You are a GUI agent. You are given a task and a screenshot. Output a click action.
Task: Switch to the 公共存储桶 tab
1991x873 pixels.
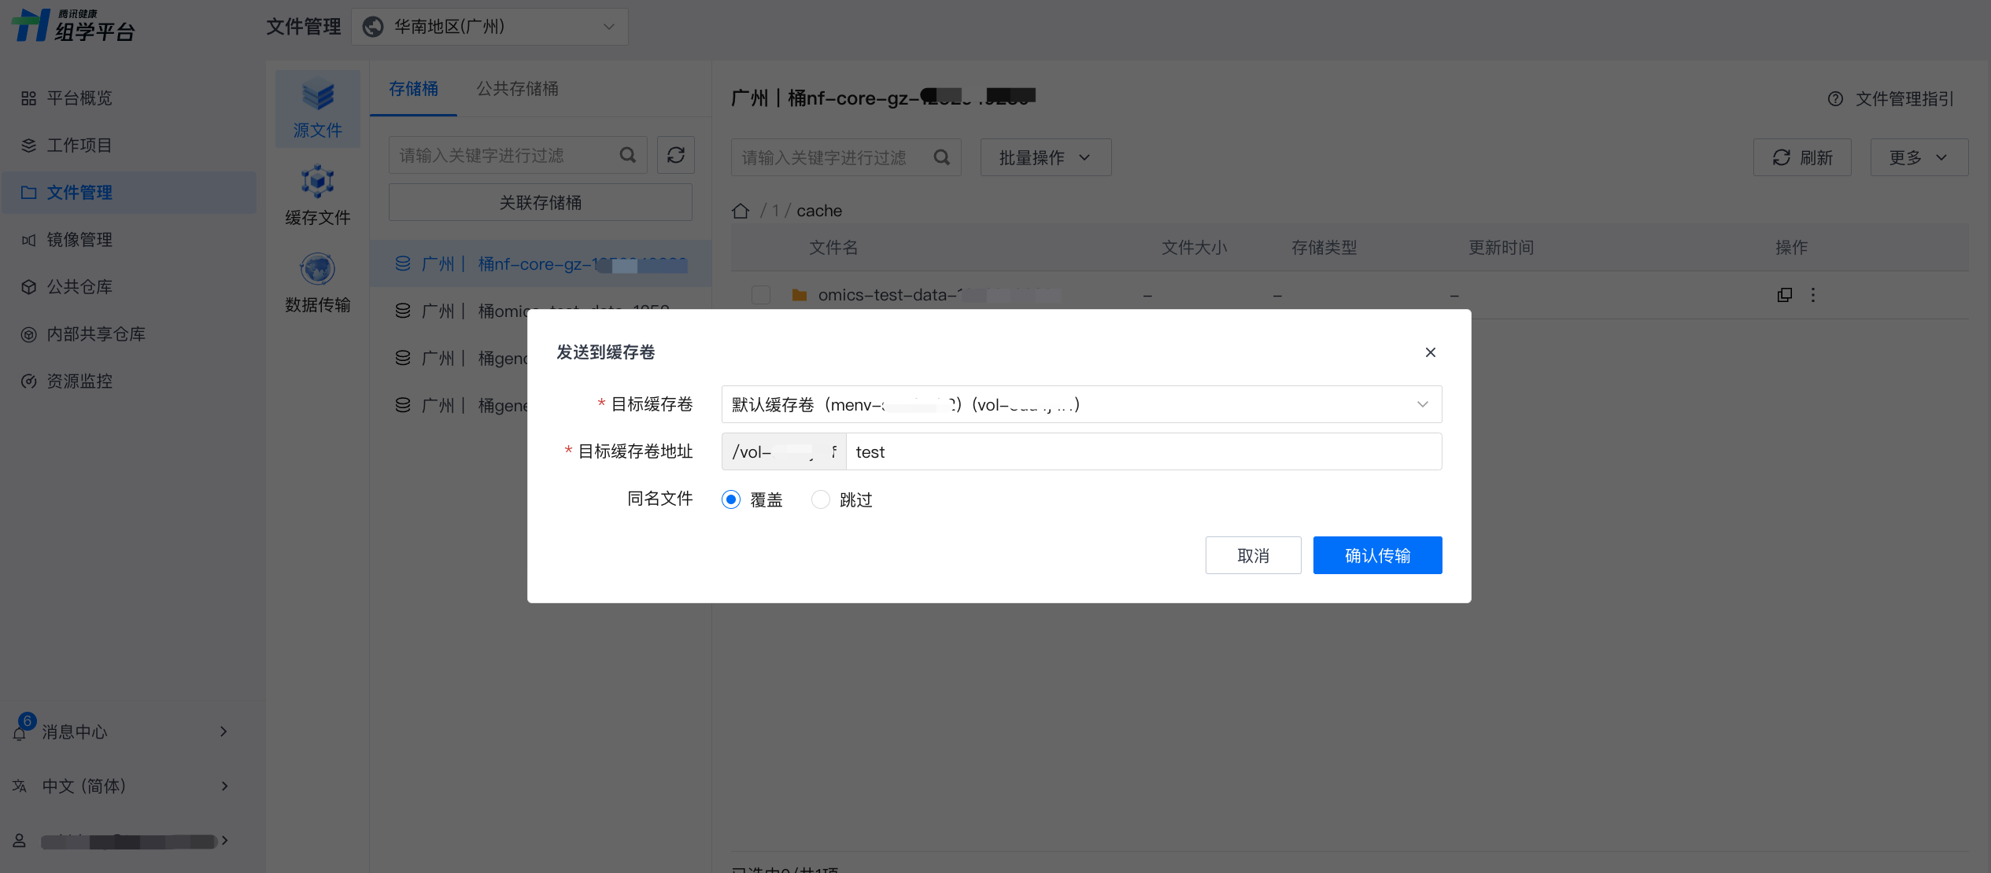coord(517,89)
